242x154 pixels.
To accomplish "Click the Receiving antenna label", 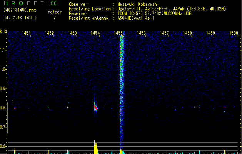I will pos(88,18).
